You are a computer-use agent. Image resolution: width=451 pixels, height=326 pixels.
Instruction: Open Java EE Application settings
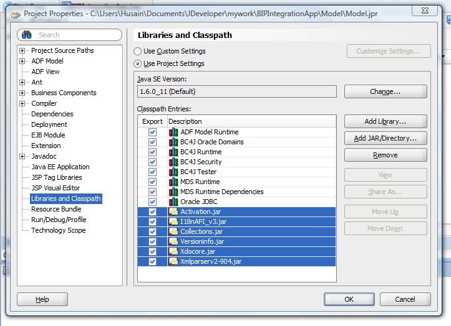(x=61, y=167)
